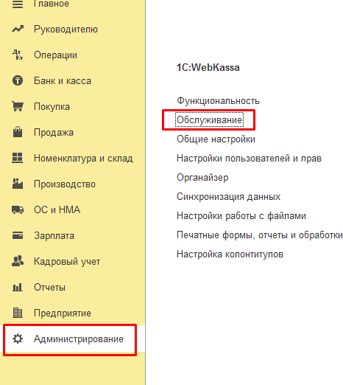The height and width of the screenshot is (385, 343).
Task: Open the Настройка колонтитулов link
Action: pyautogui.click(x=230, y=254)
